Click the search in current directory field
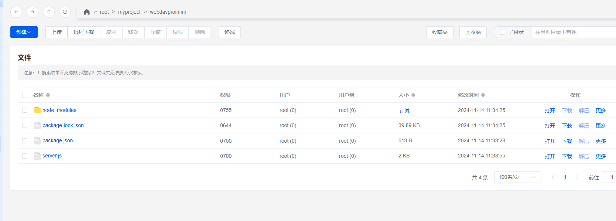Screen dimensions: 616x221 [572, 32]
